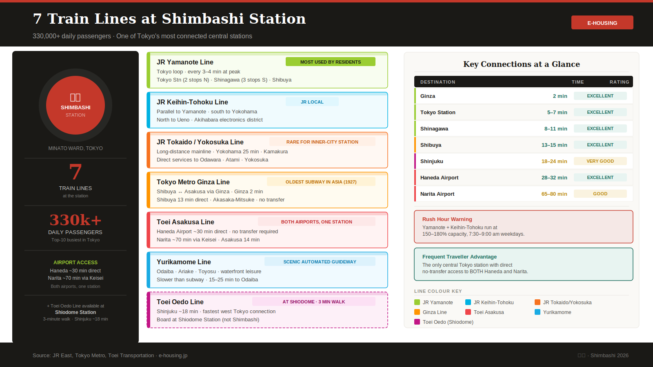This screenshot has width=653, height=367.
Task: Click the Tokyo Station destination row name
Action: [438, 112]
